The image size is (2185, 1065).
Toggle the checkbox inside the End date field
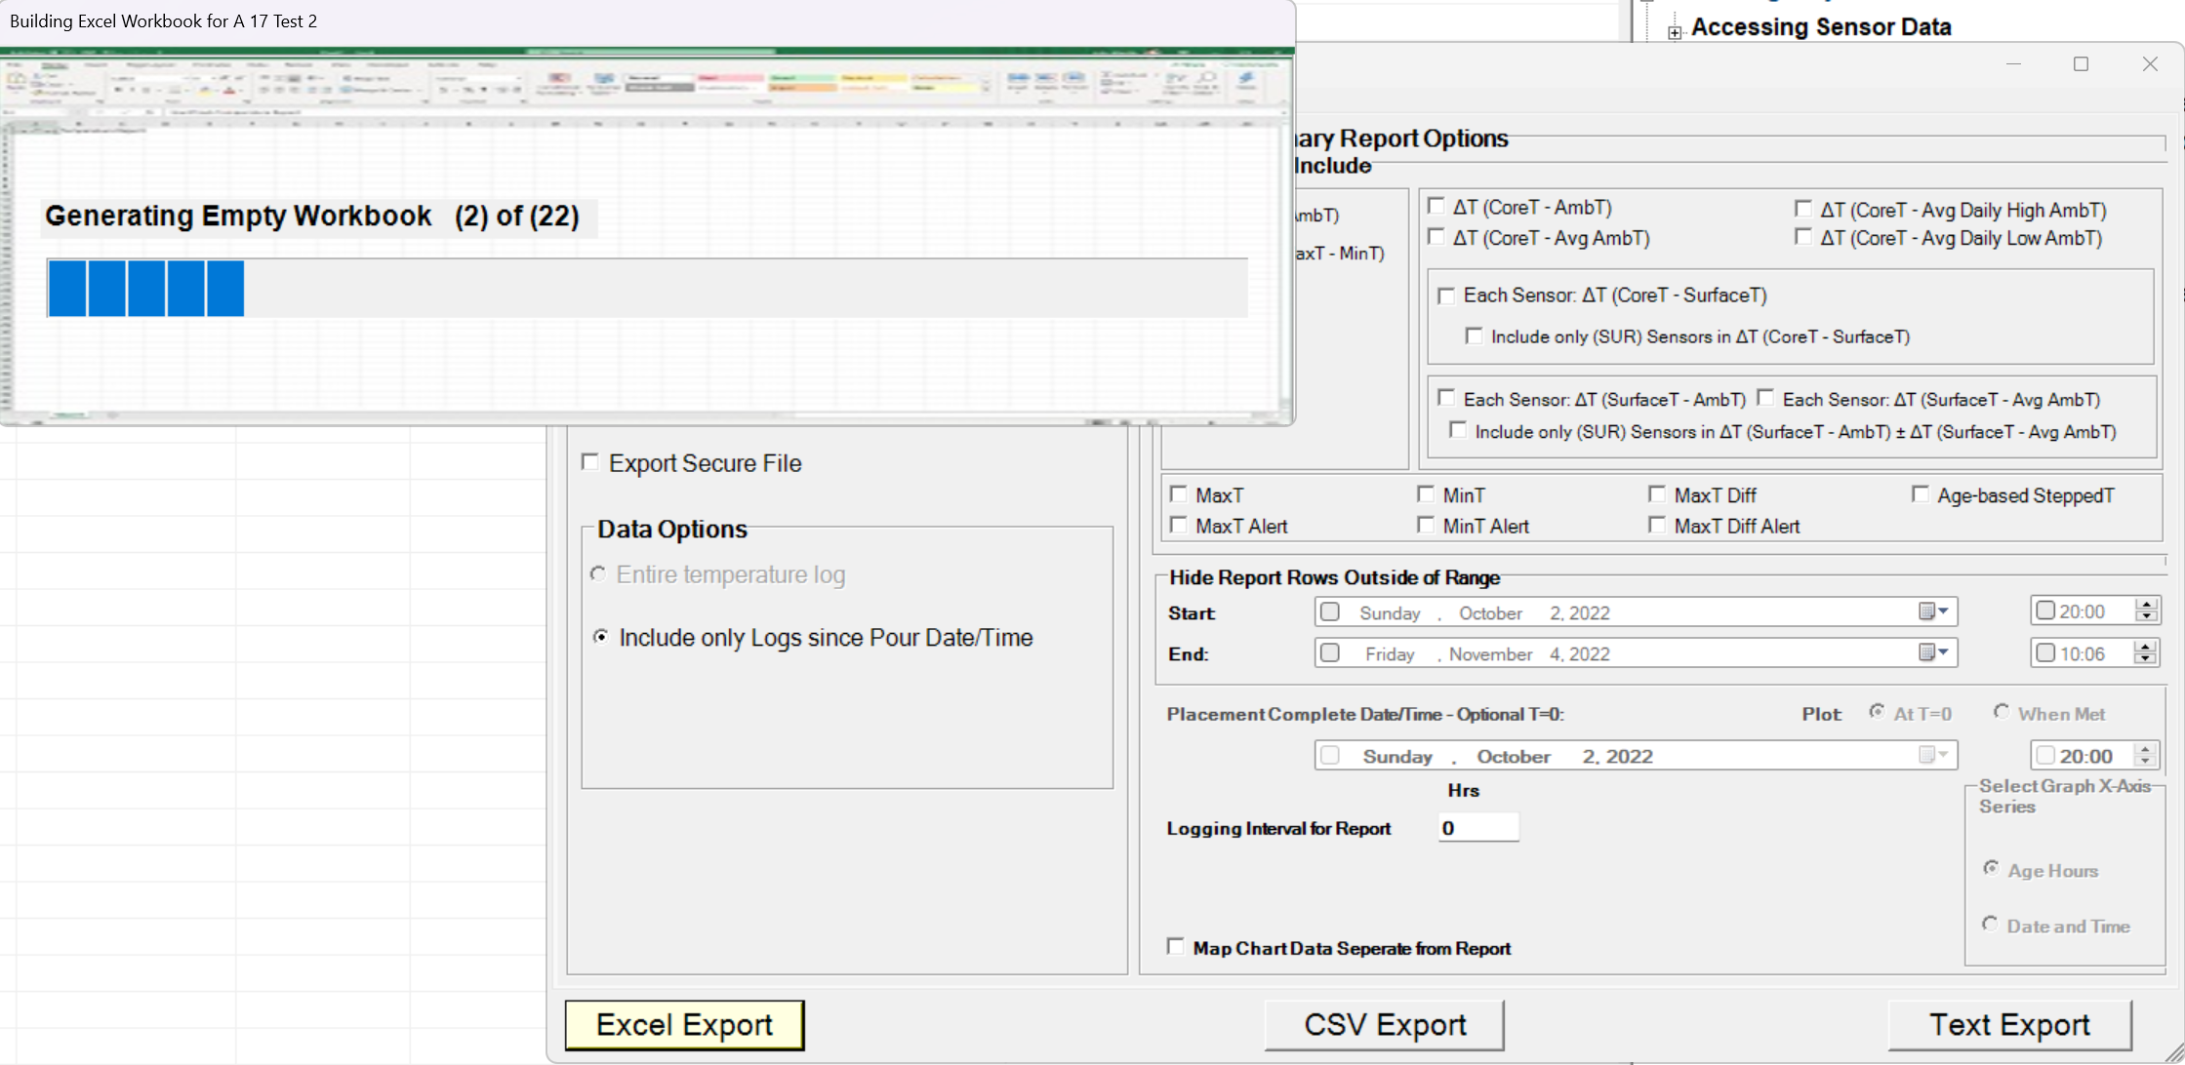pyautogui.click(x=1329, y=652)
